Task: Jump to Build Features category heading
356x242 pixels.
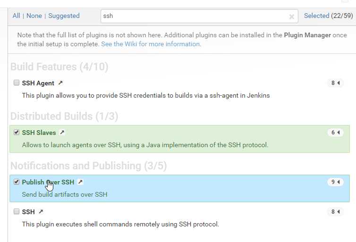Action: pos(59,67)
